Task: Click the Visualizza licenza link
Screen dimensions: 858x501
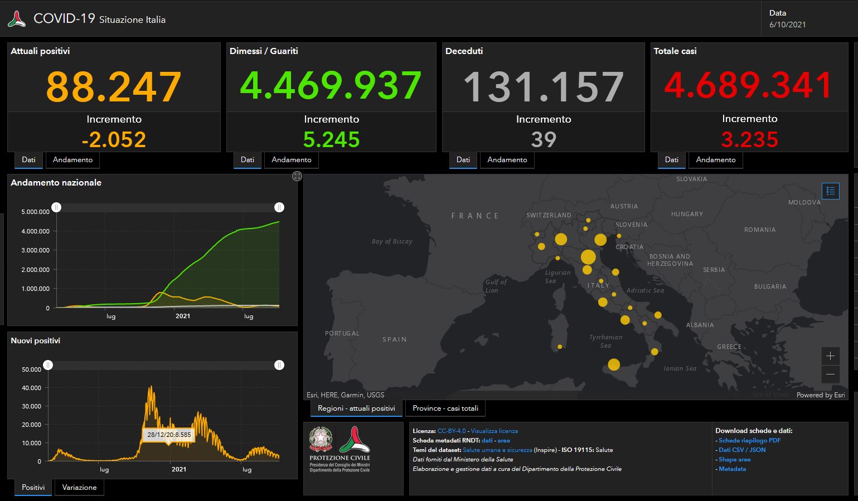Action: pos(494,431)
